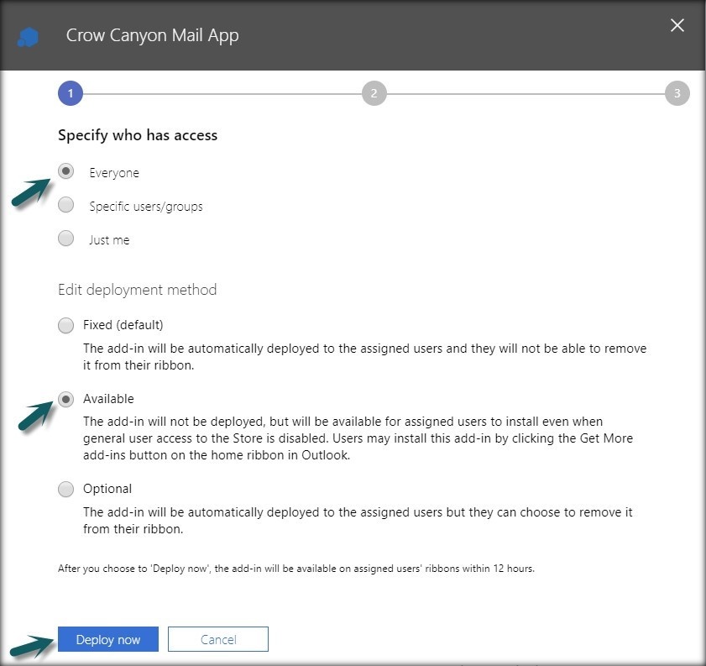Viewport: 706px width, 666px height.
Task: Go to step 1 in the wizard
Action: coord(71,93)
